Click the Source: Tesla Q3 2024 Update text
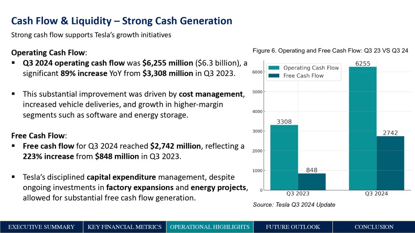 [x=294, y=205]
